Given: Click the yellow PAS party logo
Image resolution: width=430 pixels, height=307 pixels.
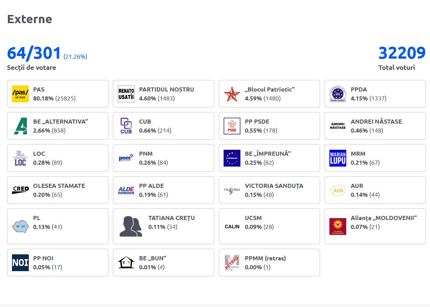Looking at the screenshot, I should tap(20, 94).
